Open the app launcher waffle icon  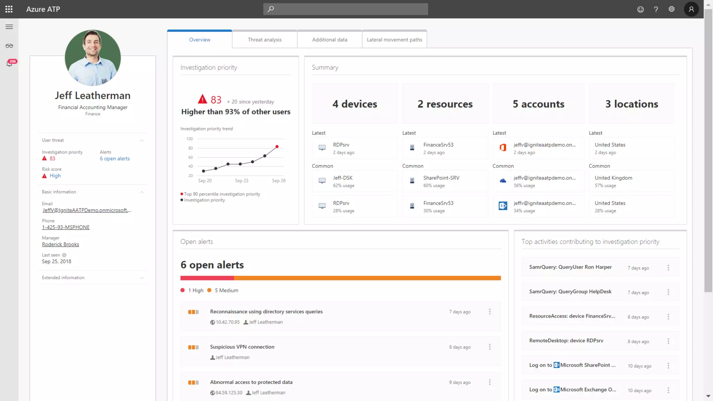pyautogui.click(x=9, y=9)
